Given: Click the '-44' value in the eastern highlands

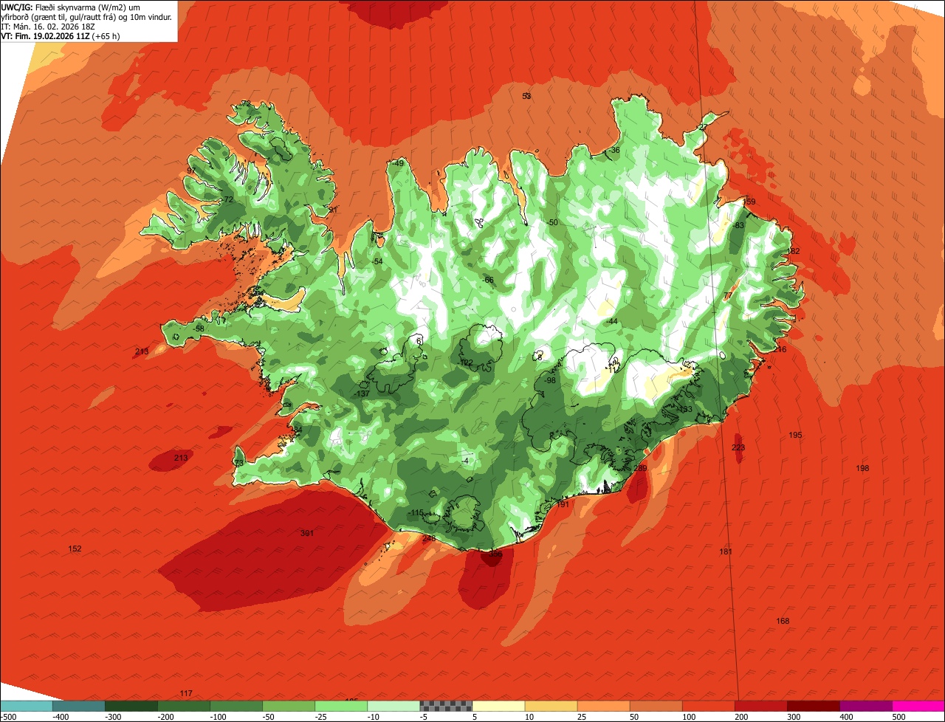Looking at the screenshot, I should coord(611,322).
